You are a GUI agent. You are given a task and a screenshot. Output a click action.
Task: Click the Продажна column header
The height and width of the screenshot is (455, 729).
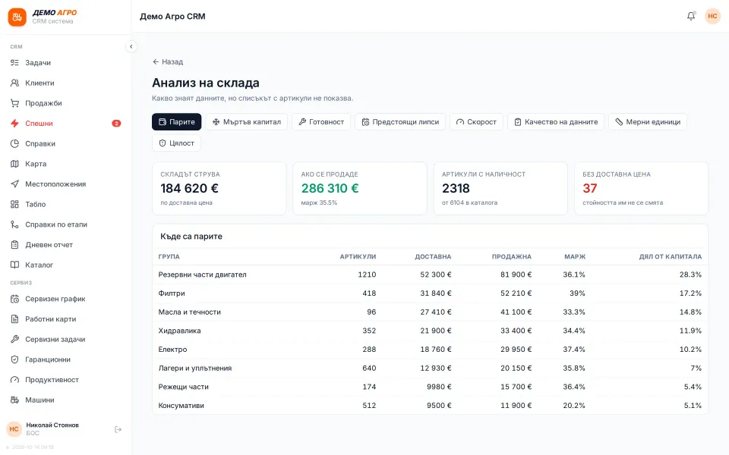coord(511,256)
